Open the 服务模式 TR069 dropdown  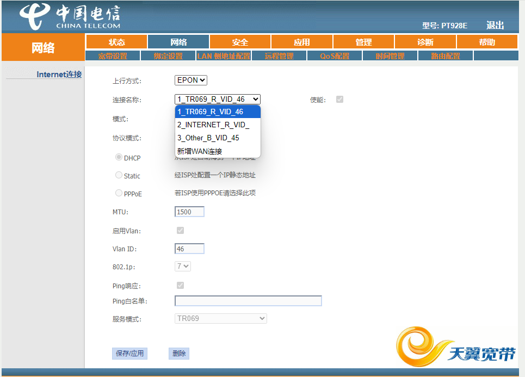click(x=220, y=318)
